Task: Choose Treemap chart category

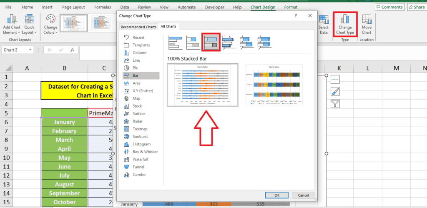Action: (x=141, y=129)
